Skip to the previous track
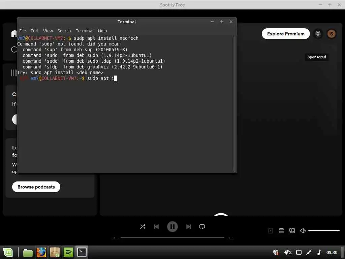 [x=156, y=227]
